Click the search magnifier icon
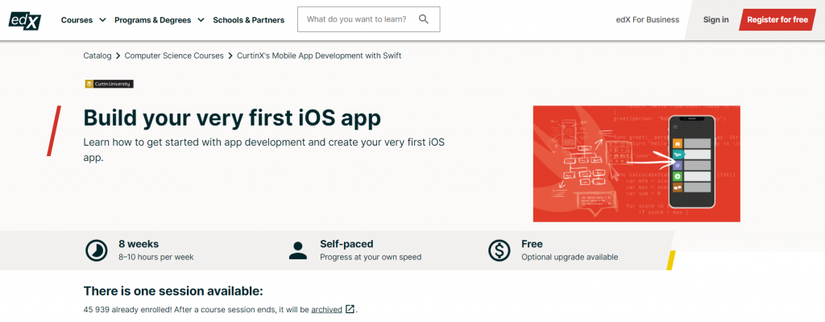Screen dimensions: 825x322 point(424,19)
